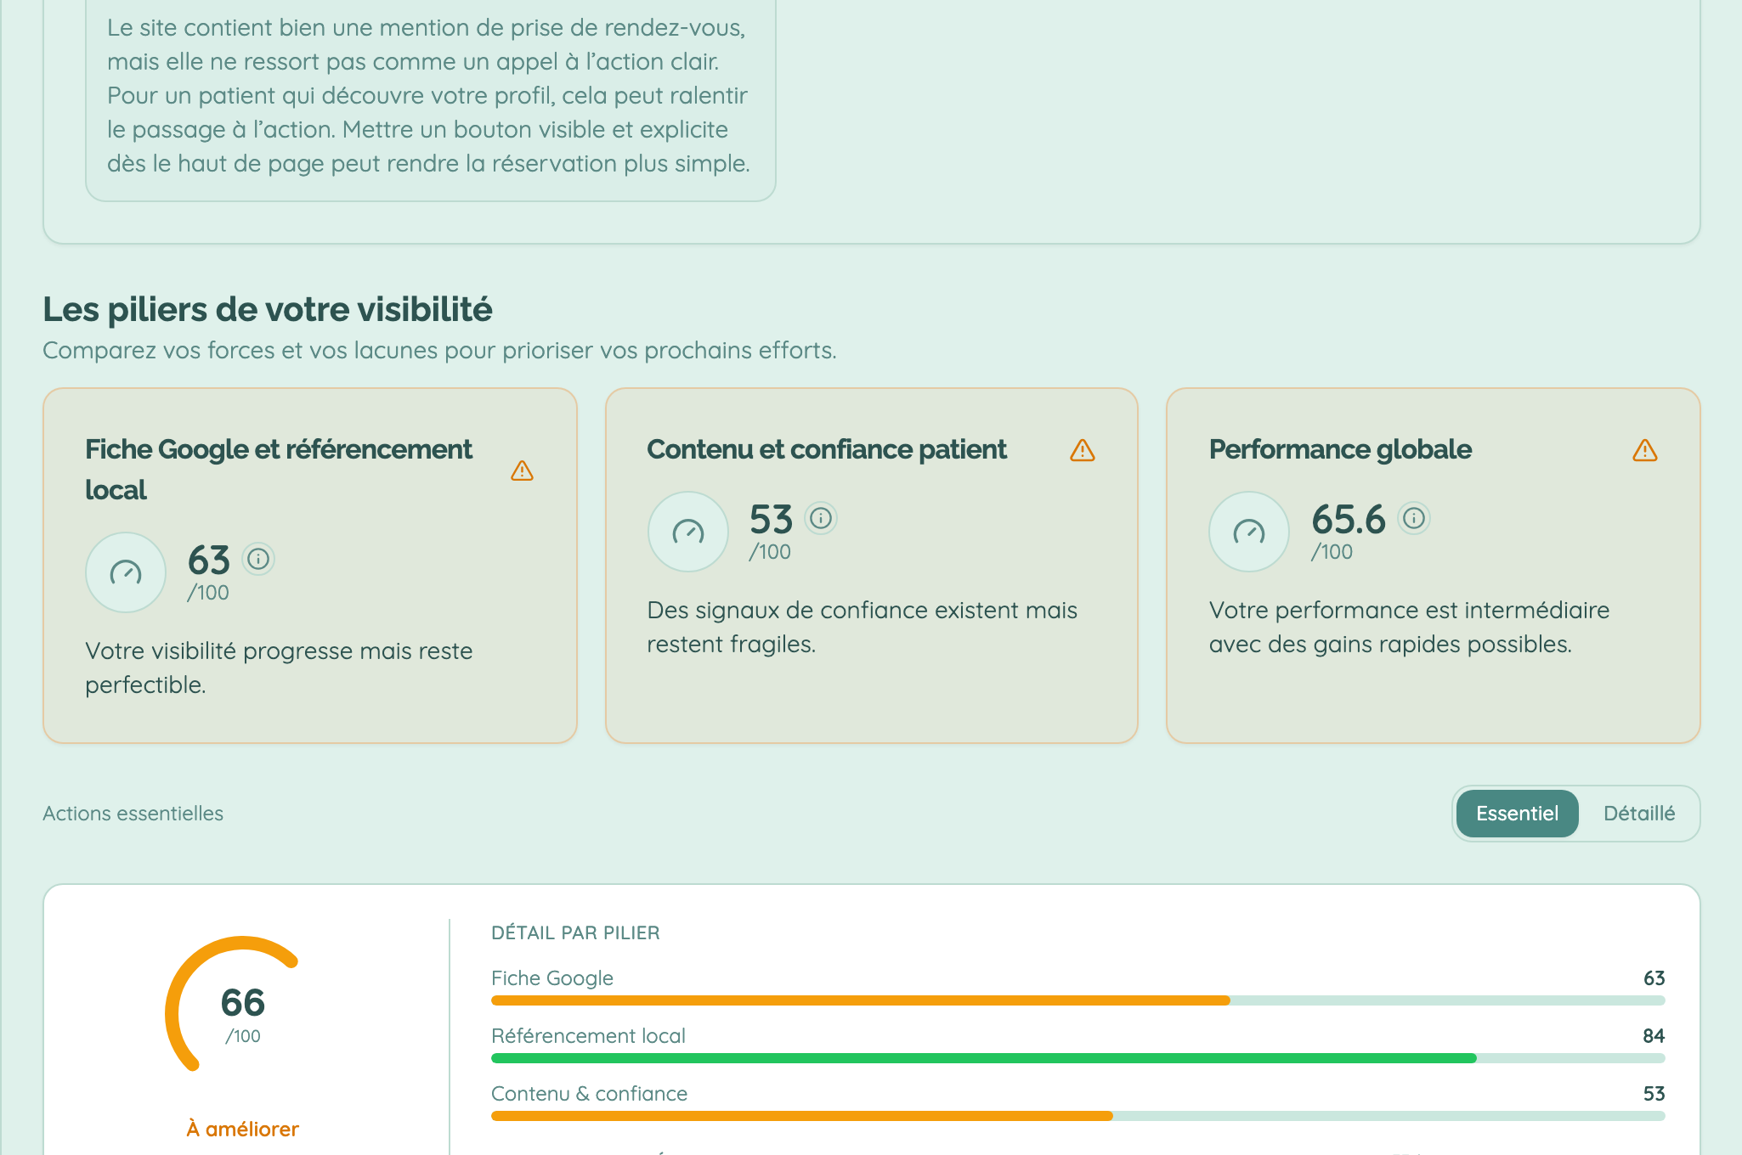Image resolution: width=1742 pixels, height=1155 pixels.
Task: Click the Actions essentielles label
Action: pos(133,813)
